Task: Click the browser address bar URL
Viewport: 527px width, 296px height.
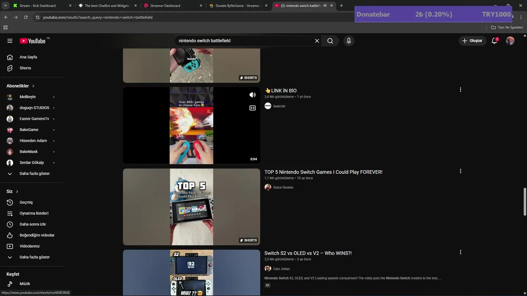Action: 98,17
